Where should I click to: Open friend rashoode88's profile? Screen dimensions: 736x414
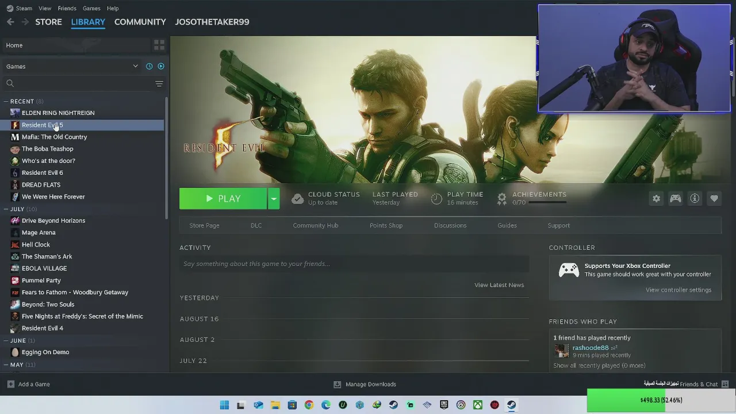pyautogui.click(x=590, y=348)
